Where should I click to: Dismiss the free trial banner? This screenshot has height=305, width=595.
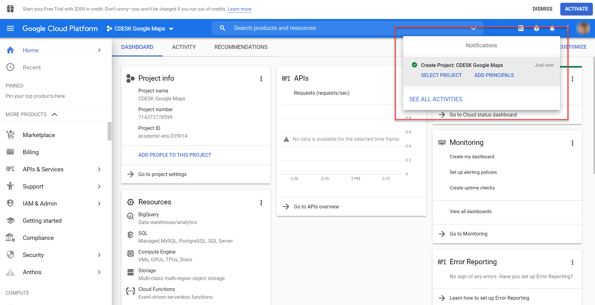(x=543, y=9)
